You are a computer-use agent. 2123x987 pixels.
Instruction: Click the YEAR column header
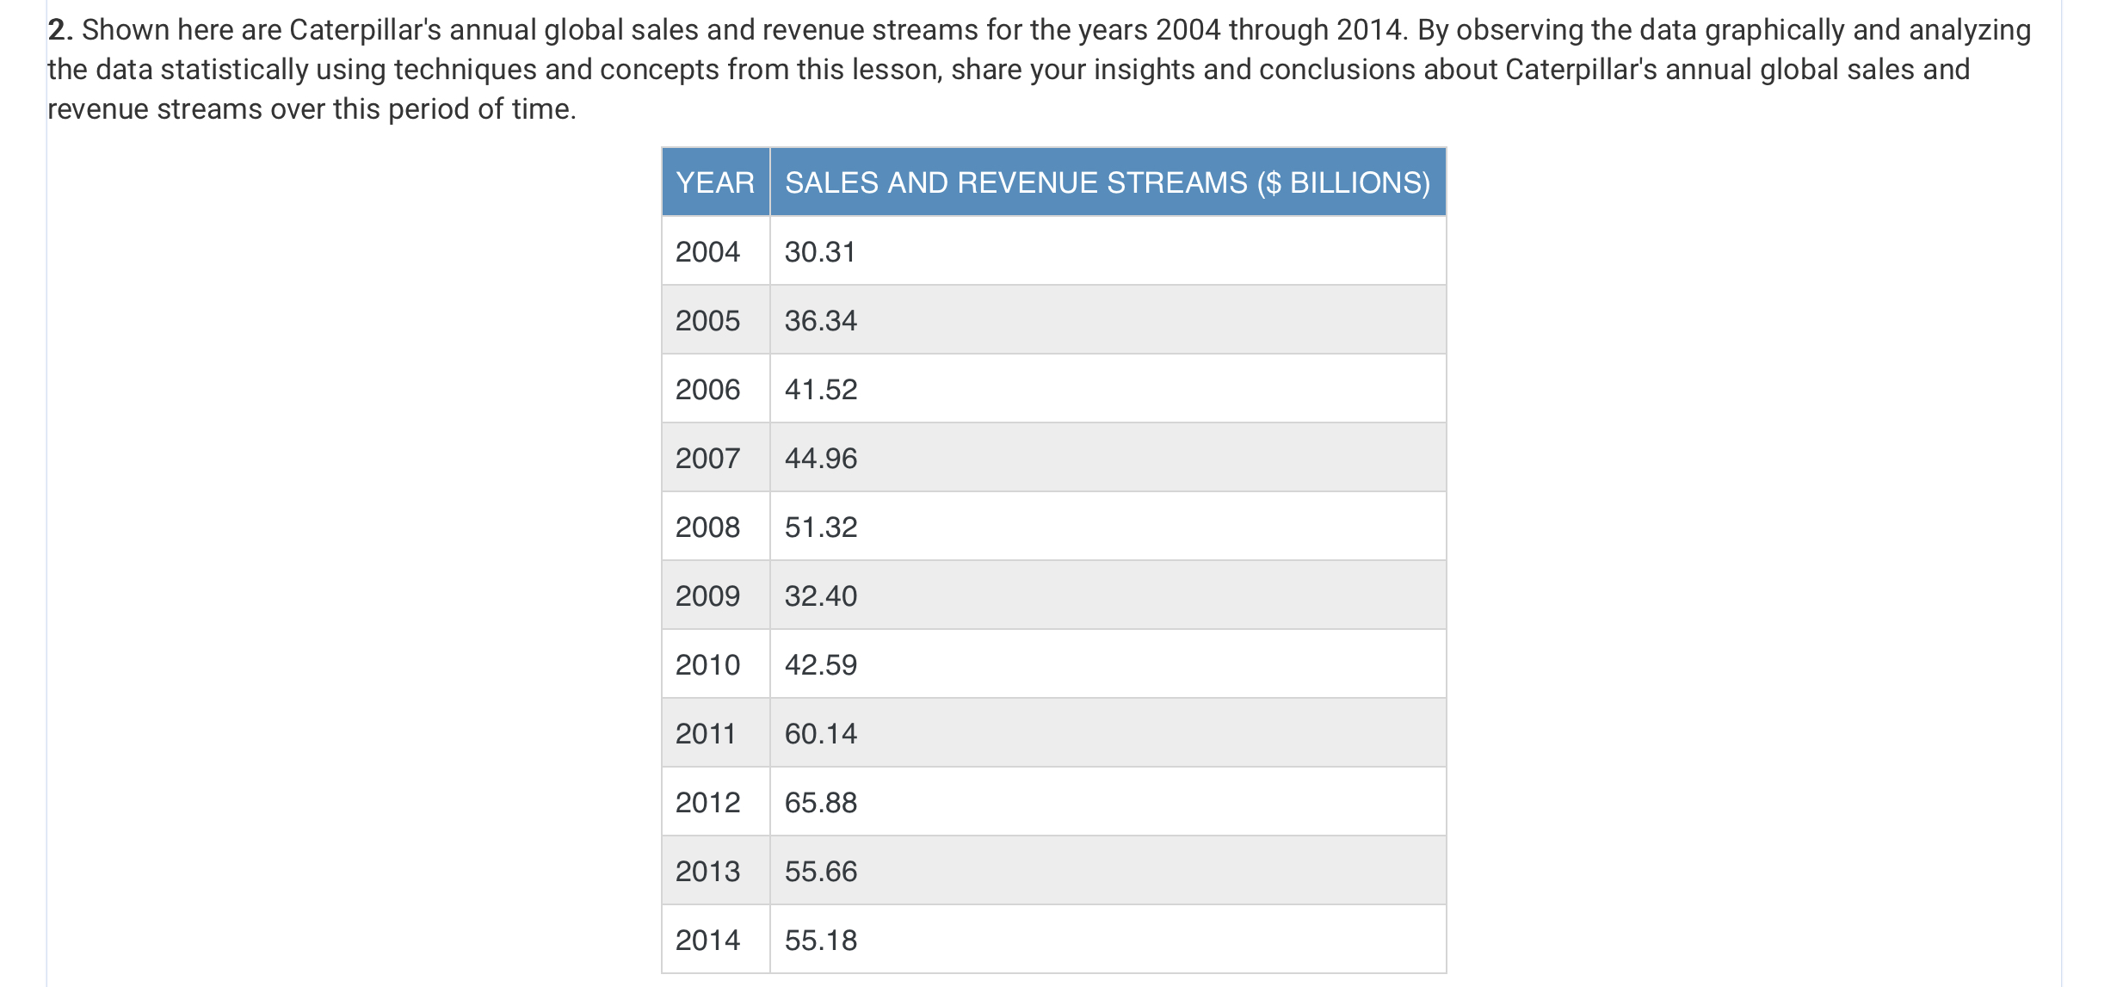715,182
